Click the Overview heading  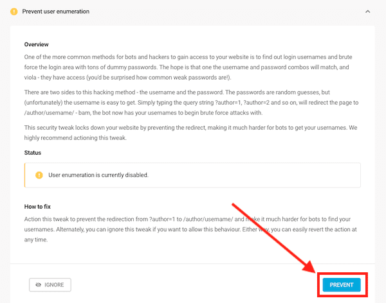pos(37,44)
